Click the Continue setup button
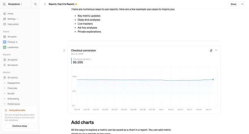Viewport: 249px width, 134px height. (20, 126)
